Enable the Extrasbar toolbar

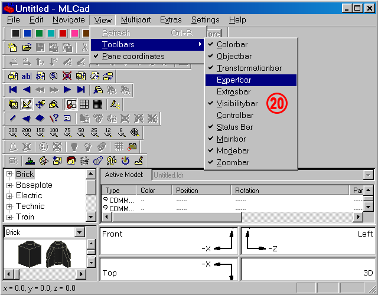point(250,92)
